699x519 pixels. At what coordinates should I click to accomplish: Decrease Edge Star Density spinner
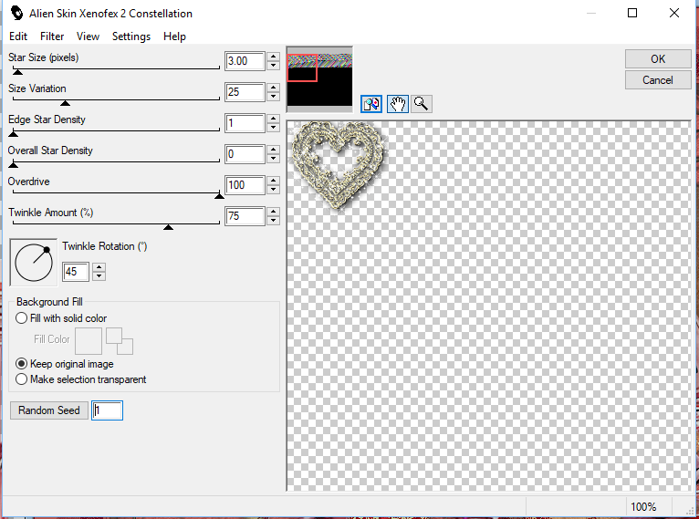(x=273, y=128)
